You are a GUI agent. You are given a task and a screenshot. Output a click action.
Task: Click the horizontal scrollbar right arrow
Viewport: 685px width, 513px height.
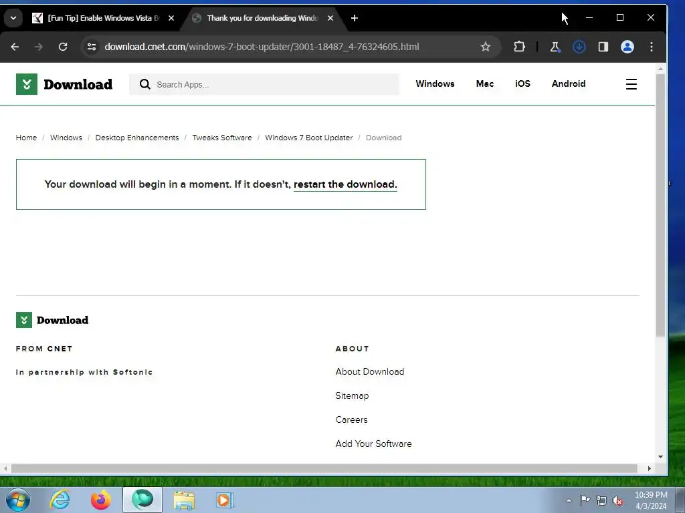(649, 468)
